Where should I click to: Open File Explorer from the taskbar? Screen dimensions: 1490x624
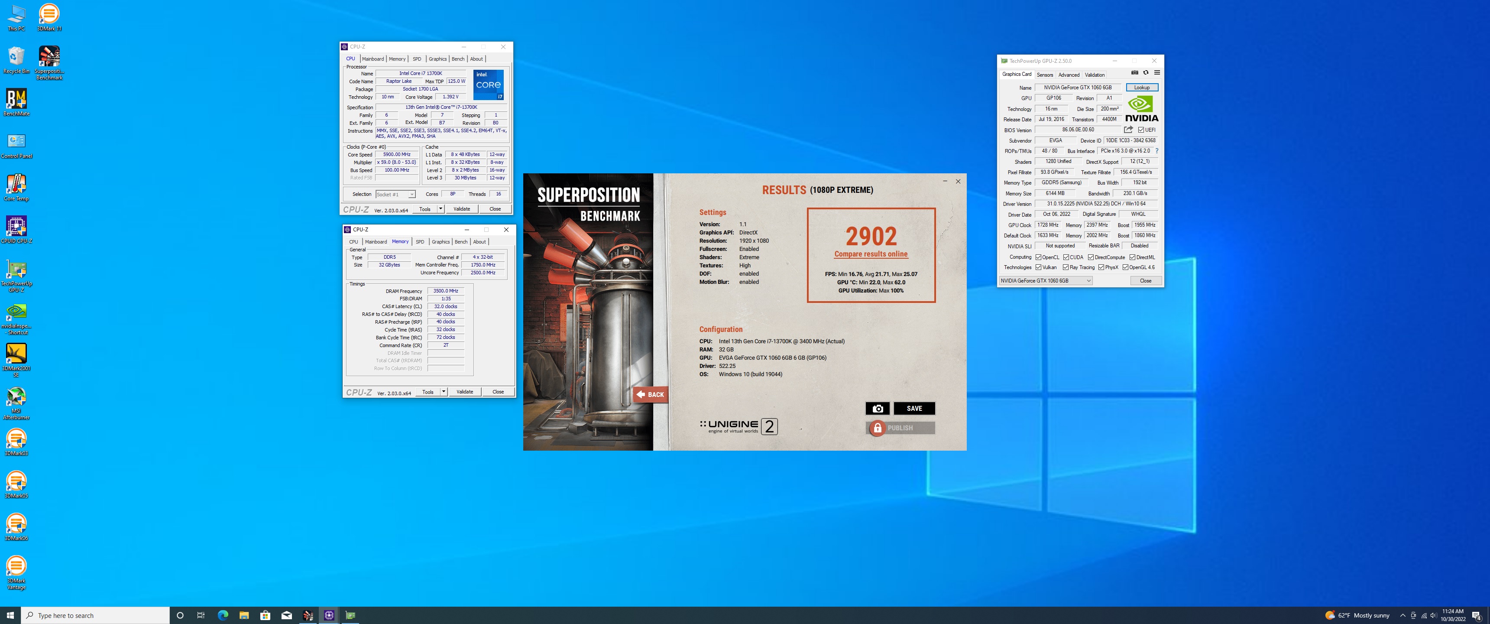pyautogui.click(x=244, y=615)
